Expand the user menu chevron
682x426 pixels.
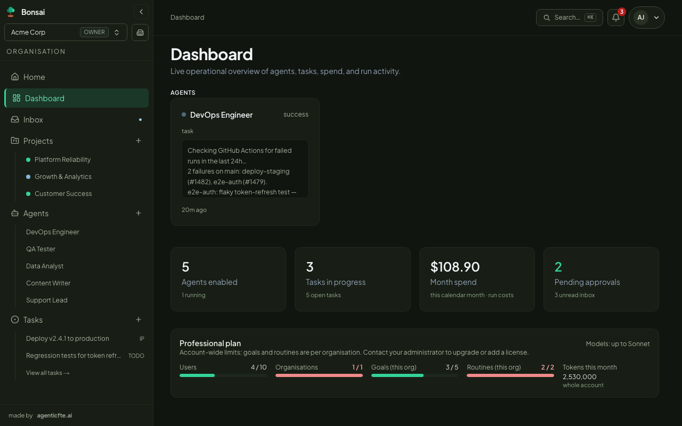(656, 18)
